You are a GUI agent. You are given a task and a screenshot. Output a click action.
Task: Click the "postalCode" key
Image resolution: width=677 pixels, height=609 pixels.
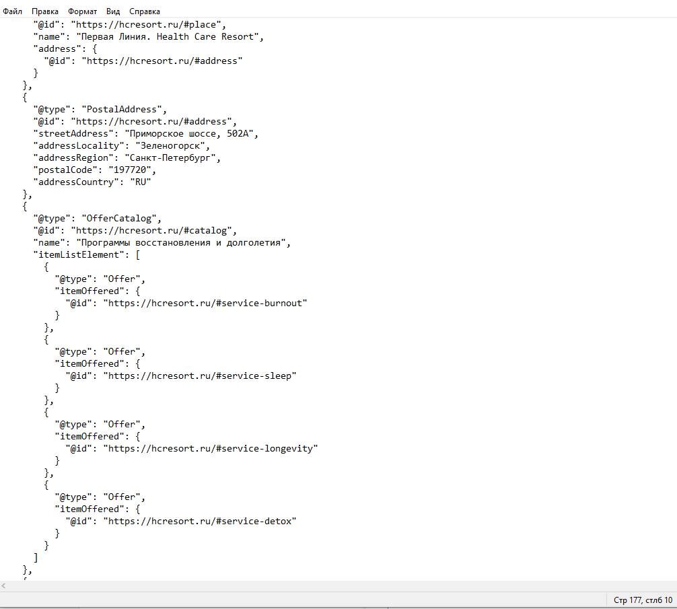click(65, 170)
